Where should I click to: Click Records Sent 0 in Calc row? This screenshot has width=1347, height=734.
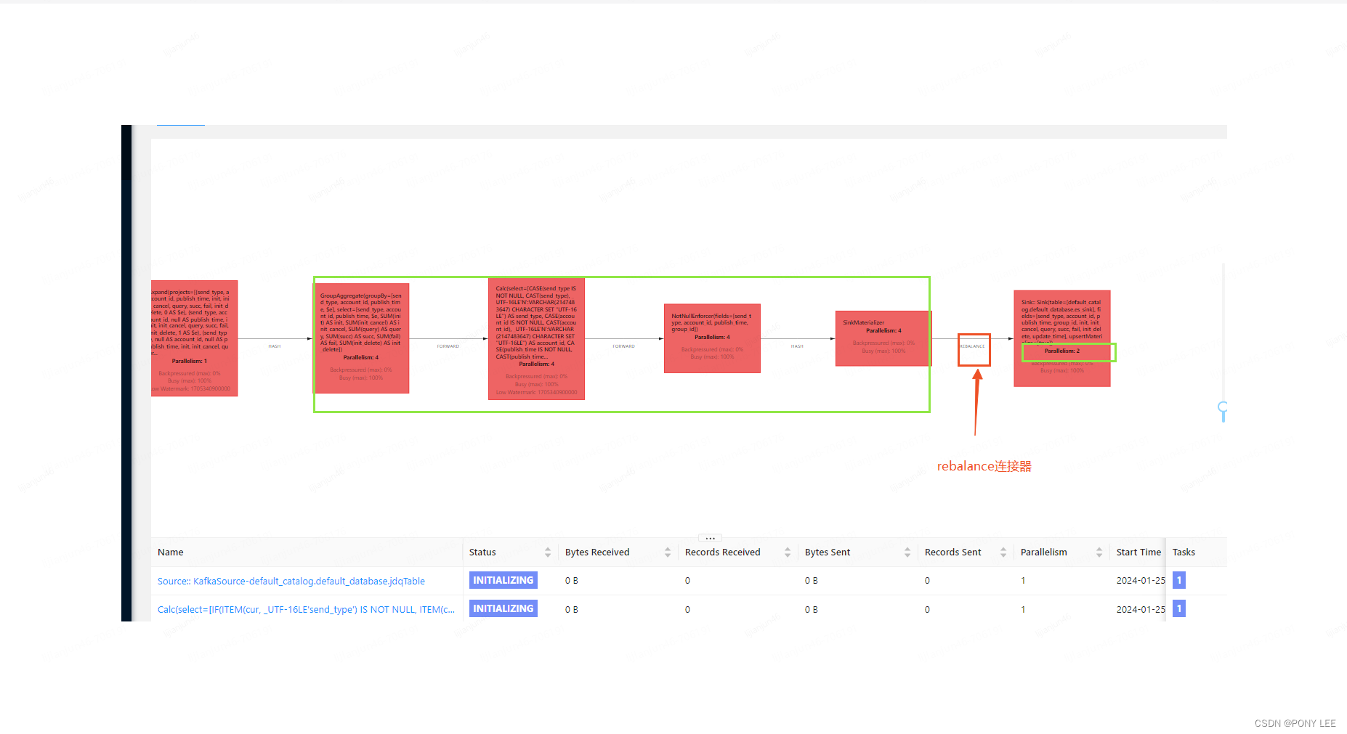pos(927,609)
